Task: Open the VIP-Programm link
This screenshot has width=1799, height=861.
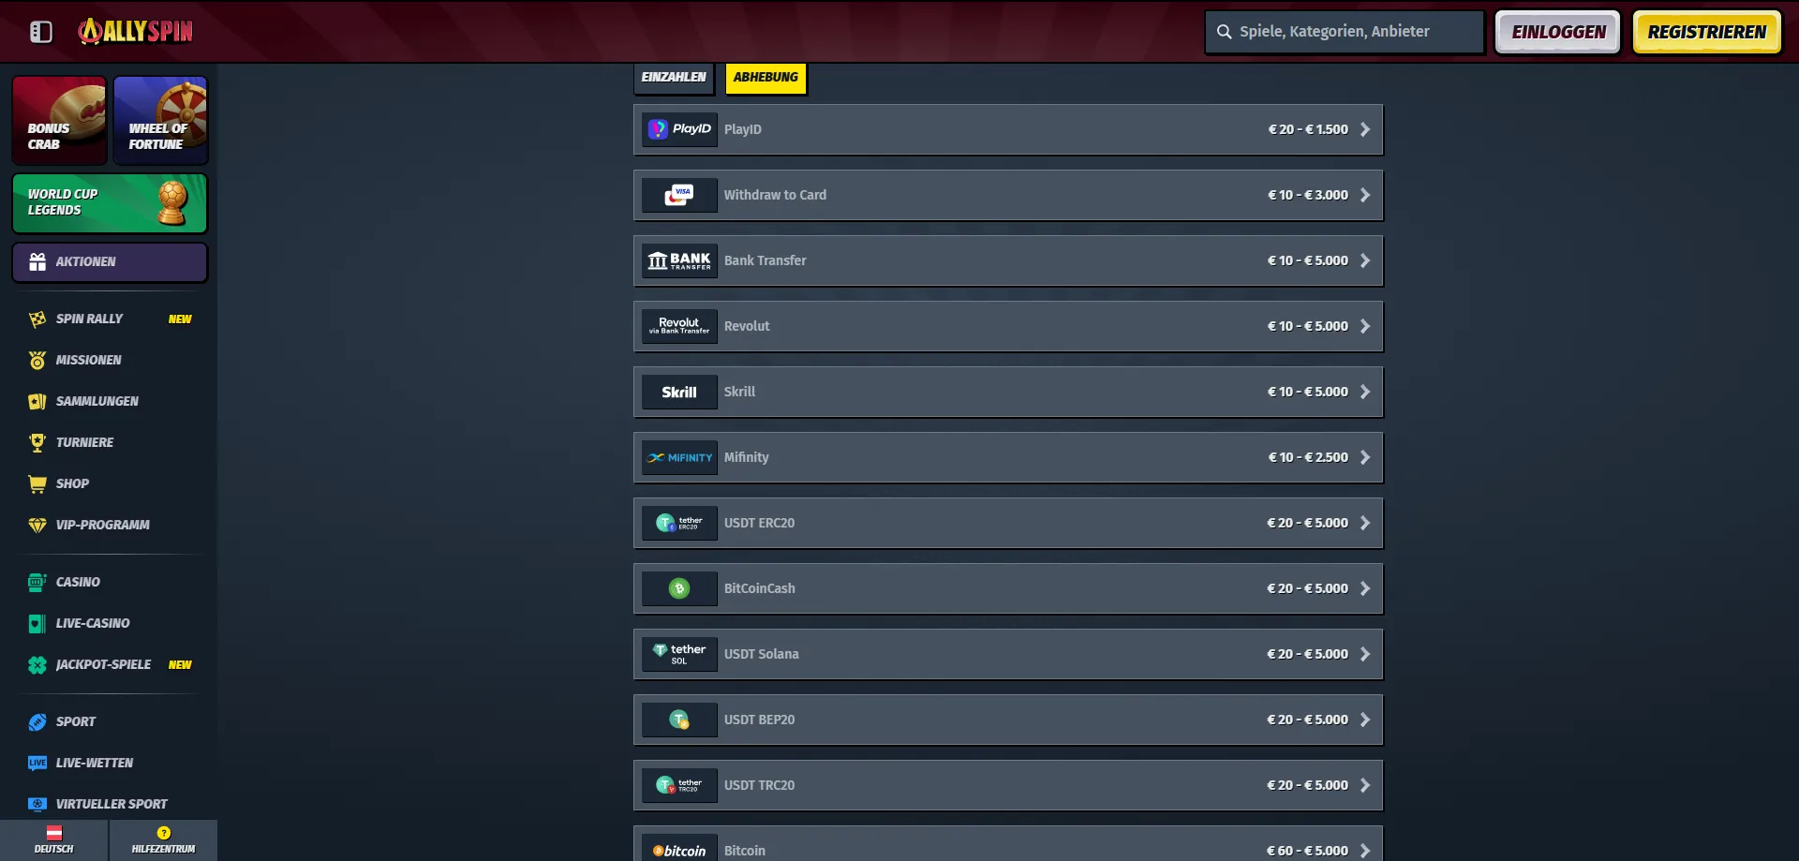Action: [110, 526]
